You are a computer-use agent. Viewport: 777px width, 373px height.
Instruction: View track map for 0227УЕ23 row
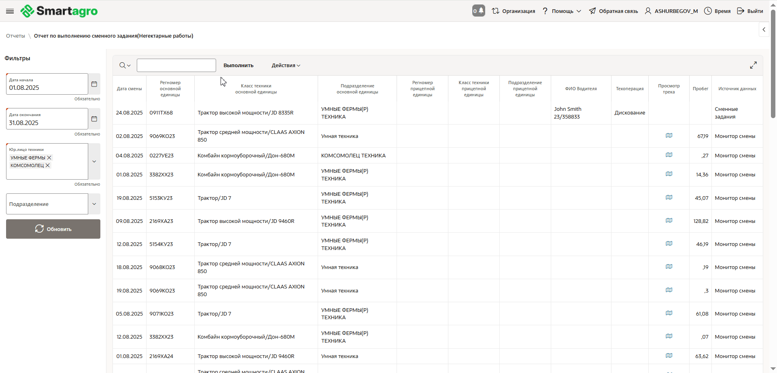(669, 155)
